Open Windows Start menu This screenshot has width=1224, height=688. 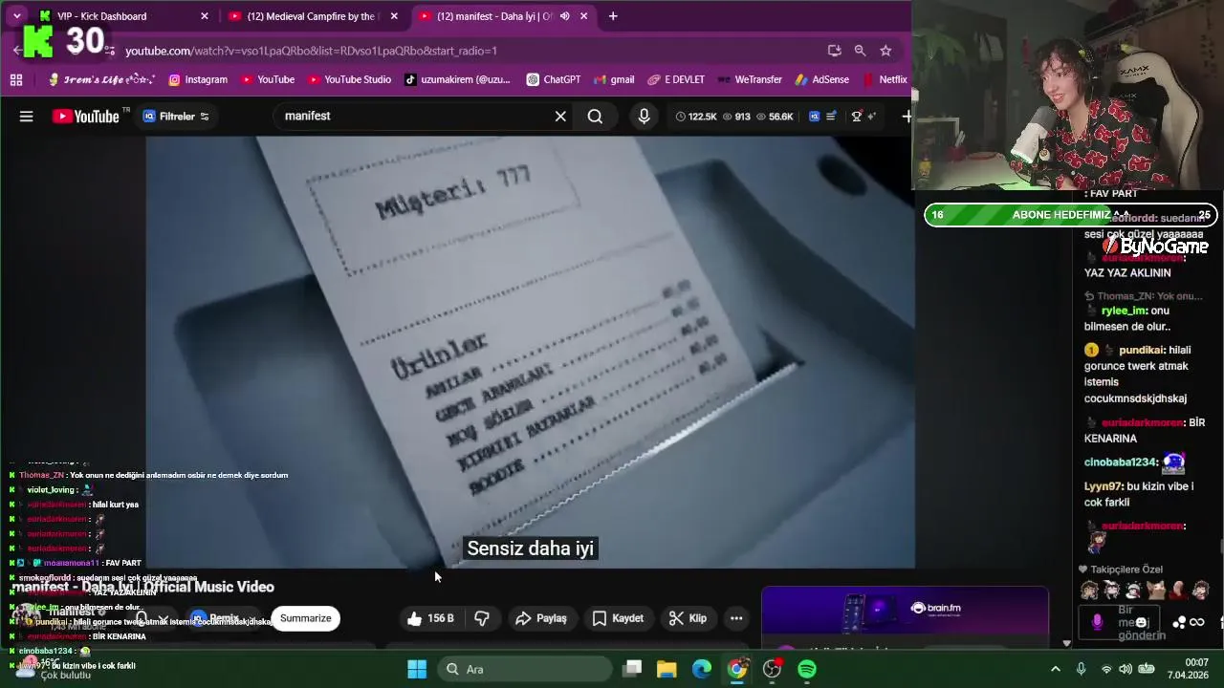click(417, 669)
